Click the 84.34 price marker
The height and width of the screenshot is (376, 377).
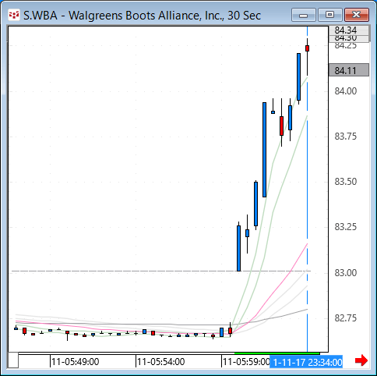(x=349, y=30)
